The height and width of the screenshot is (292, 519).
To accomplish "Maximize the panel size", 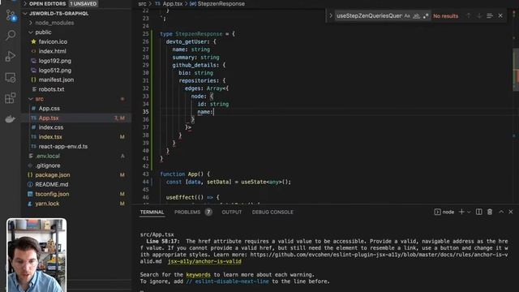I will [501, 212].
